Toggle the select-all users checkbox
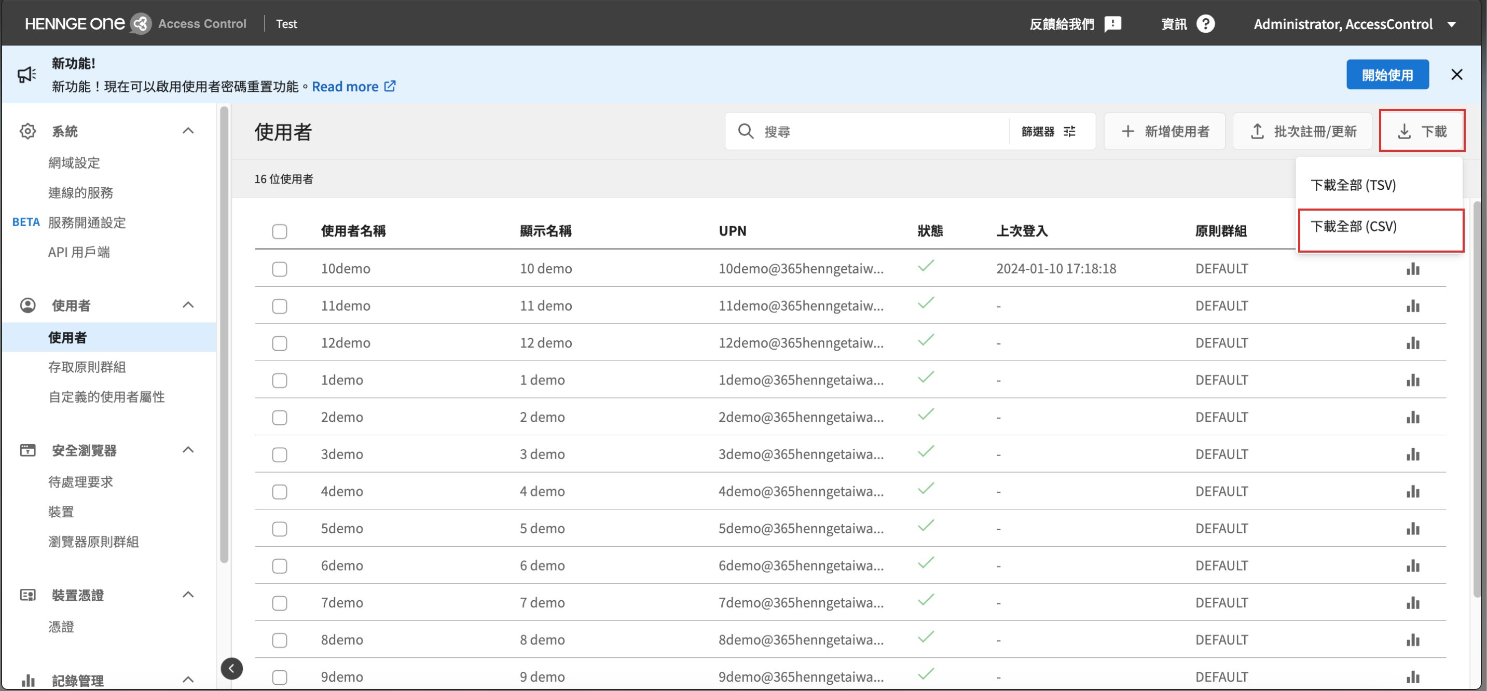This screenshot has width=1487, height=691. click(279, 231)
